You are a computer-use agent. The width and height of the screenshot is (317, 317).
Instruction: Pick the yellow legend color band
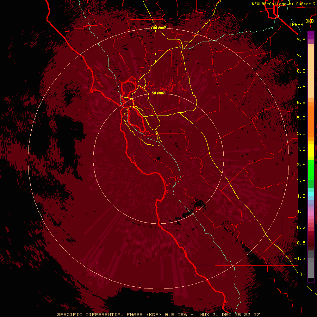pyautogui.click(x=311, y=151)
